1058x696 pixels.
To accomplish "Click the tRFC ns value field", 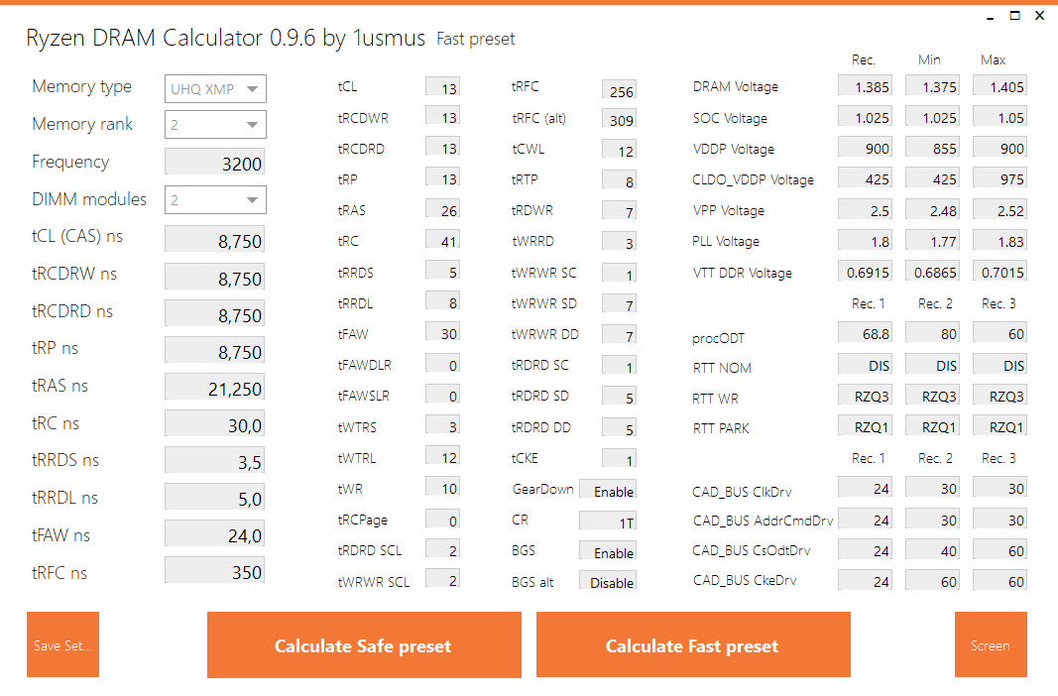I will pyautogui.click(x=214, y=571).
